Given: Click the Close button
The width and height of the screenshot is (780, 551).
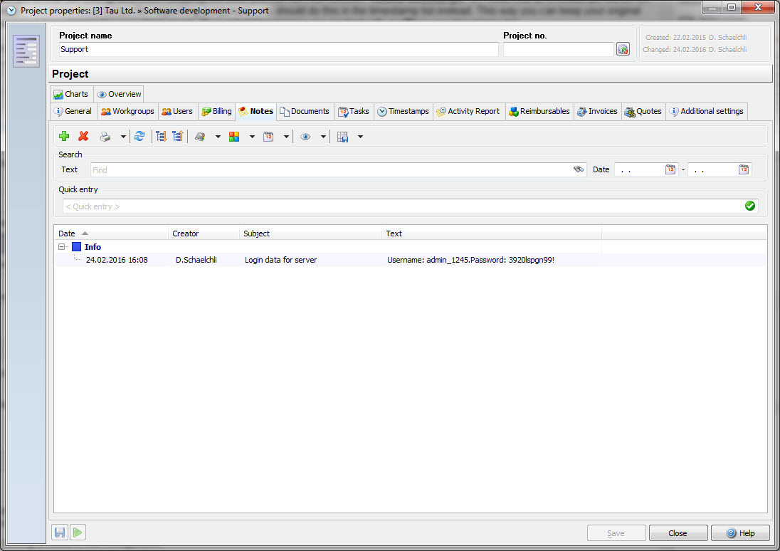Looking at the screenshot, I should pyautogui.click(x=678, y=533).
